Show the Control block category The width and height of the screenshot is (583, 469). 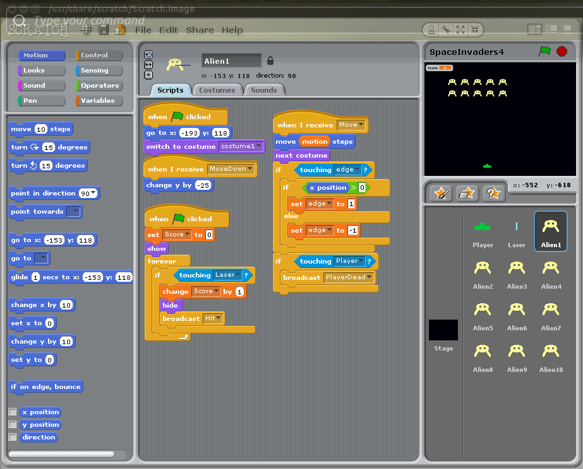(98, 55)
